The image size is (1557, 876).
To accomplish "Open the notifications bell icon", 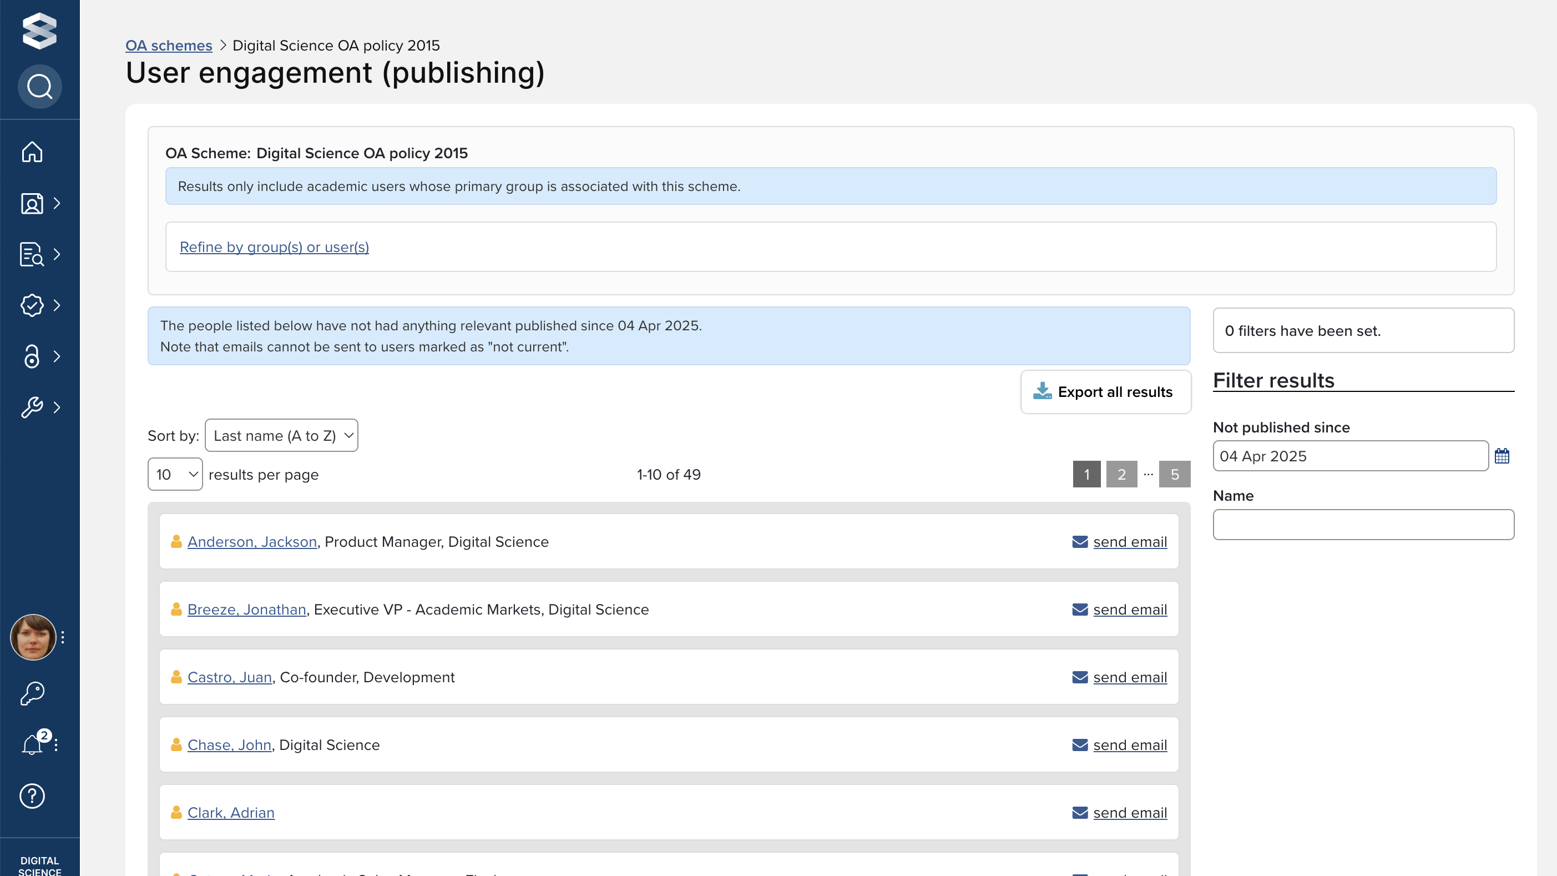I will pyautogui.click(x=32, y=745).
